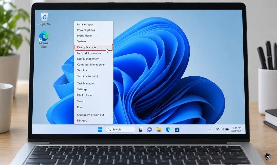Open Event Viewer from the menu
Screen dimensions: 277x165
pos(94,36)
